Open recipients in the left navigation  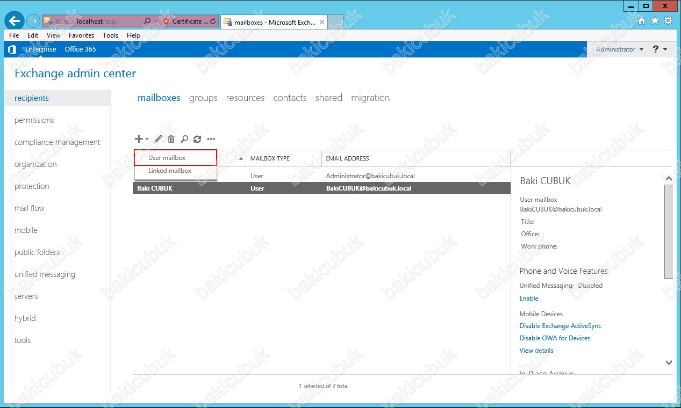[x=58, y=98]
